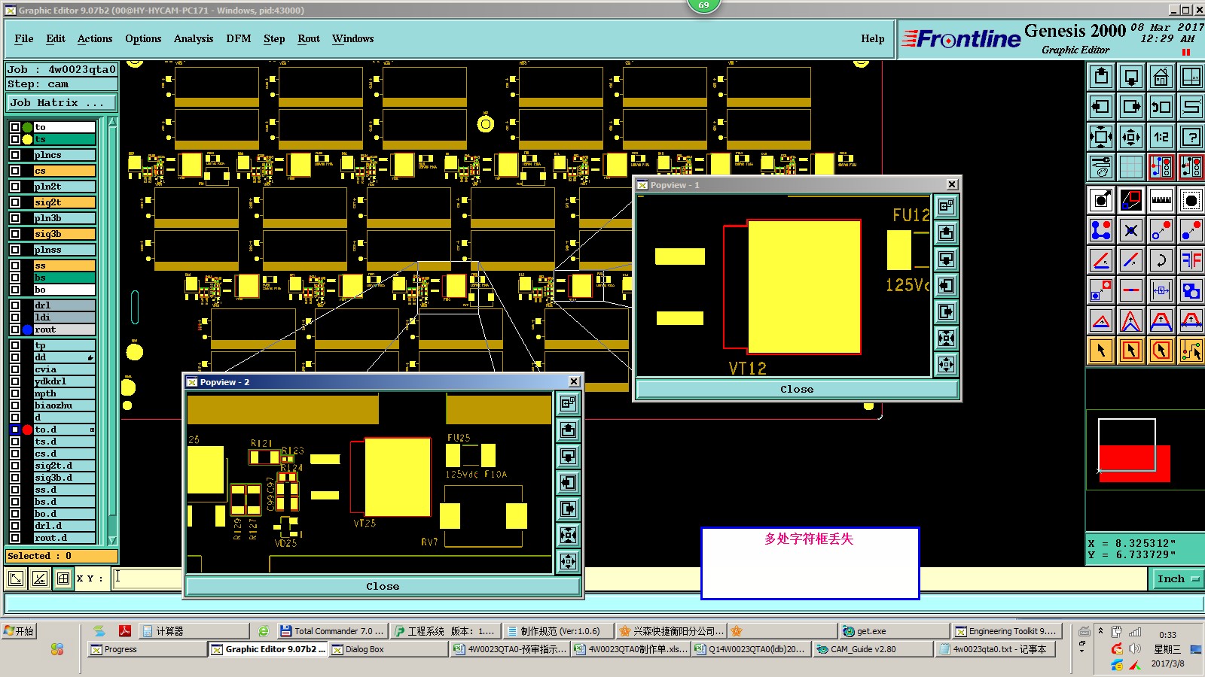Viewport: 1205px width, 677px height.
Task: Click the leftmost icon beside the X Y field
Action: [15, 578]
